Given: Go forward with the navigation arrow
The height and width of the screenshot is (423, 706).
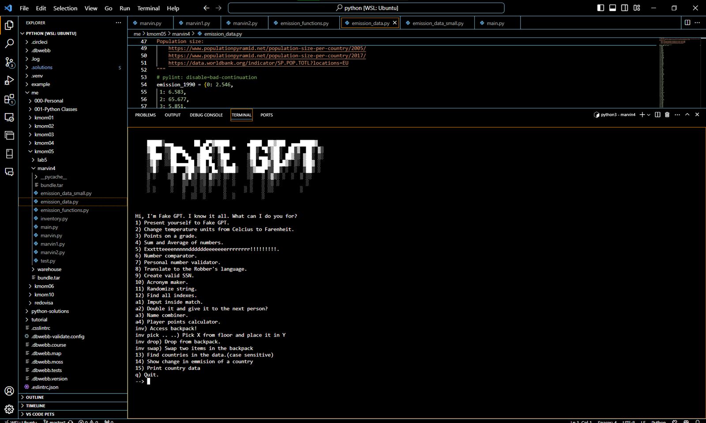Looking at the screenshot, I should tap(218, 8).
